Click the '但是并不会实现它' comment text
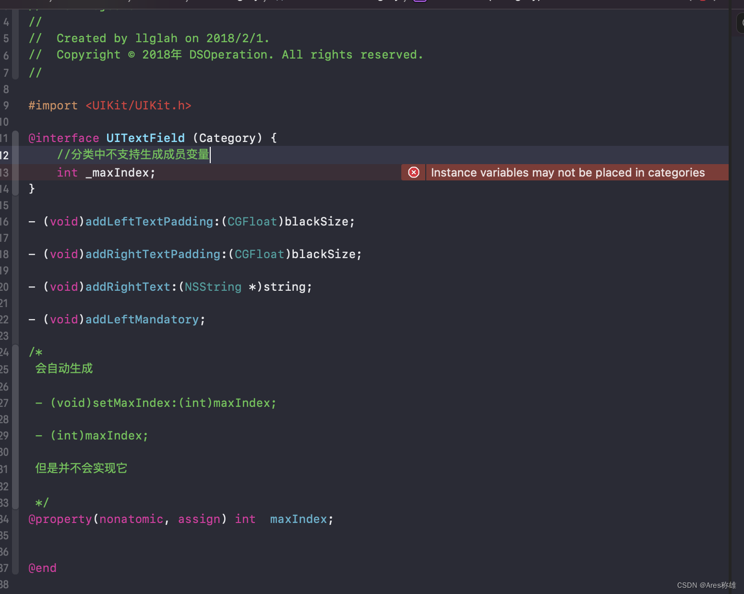 coord(81,468)
